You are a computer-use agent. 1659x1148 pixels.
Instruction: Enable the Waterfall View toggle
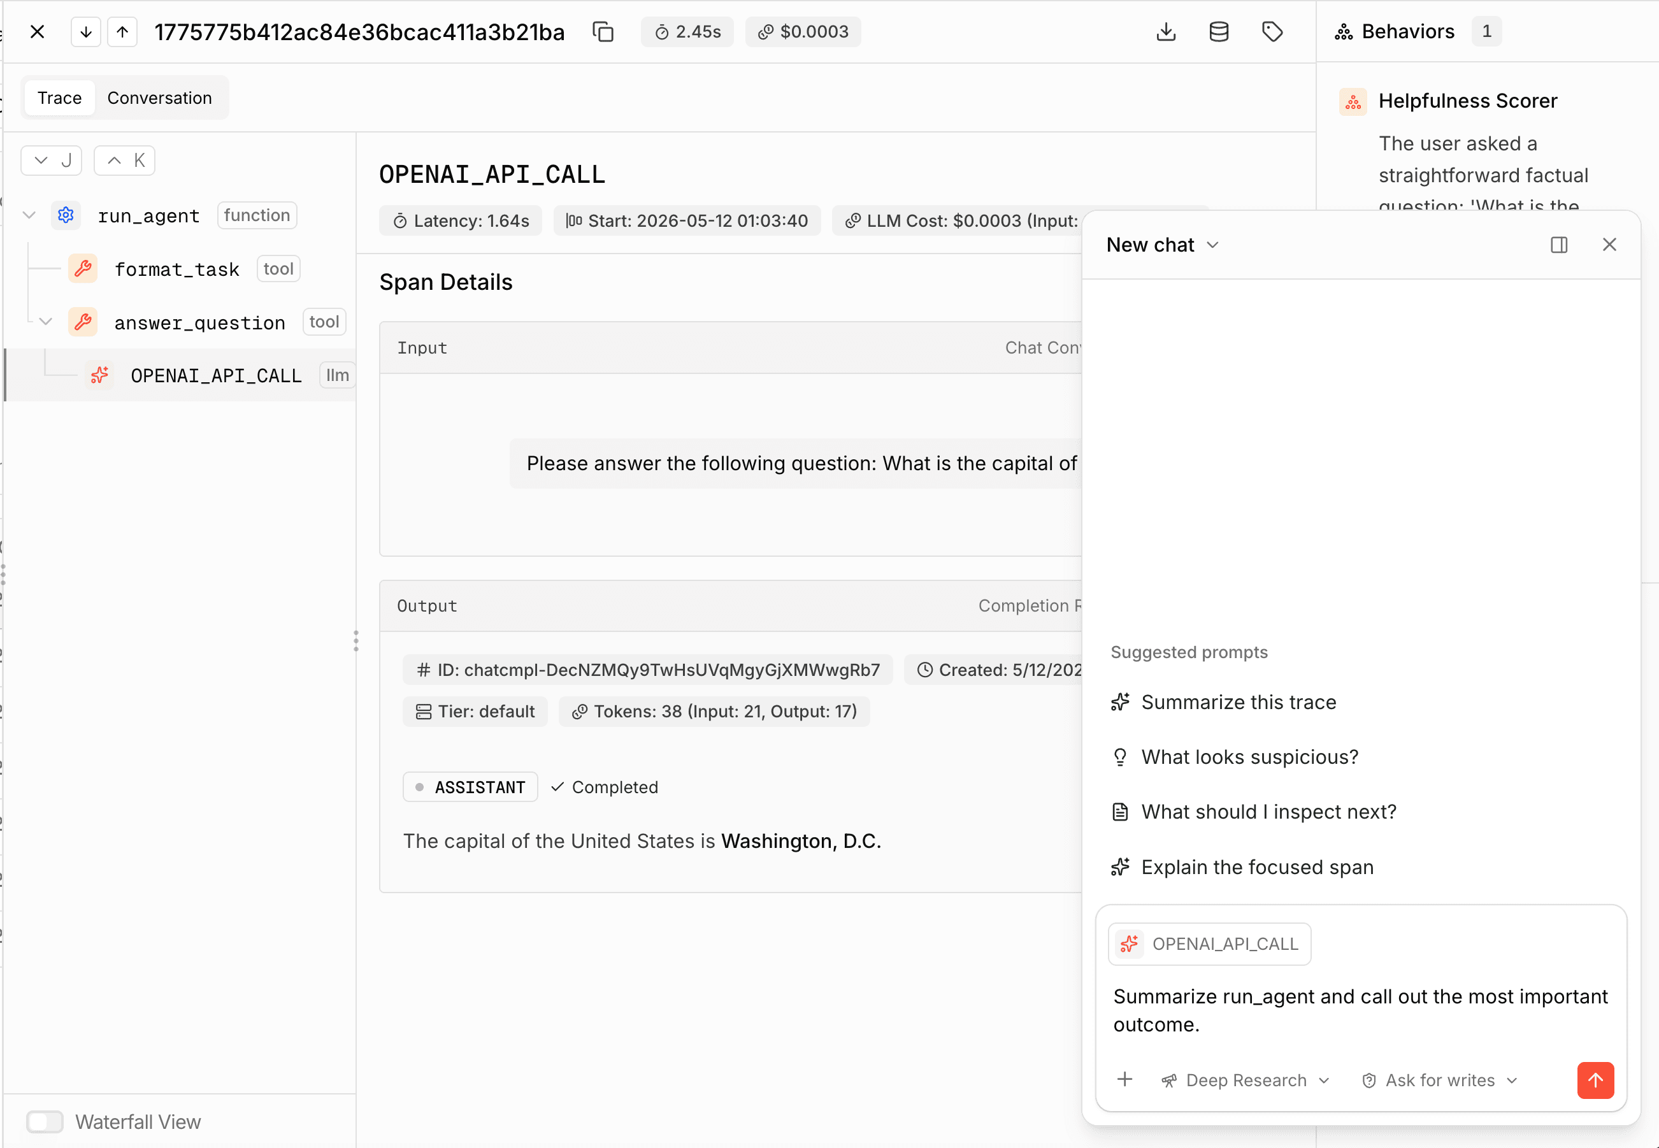pyautogui.click(x=45, y=1121)
